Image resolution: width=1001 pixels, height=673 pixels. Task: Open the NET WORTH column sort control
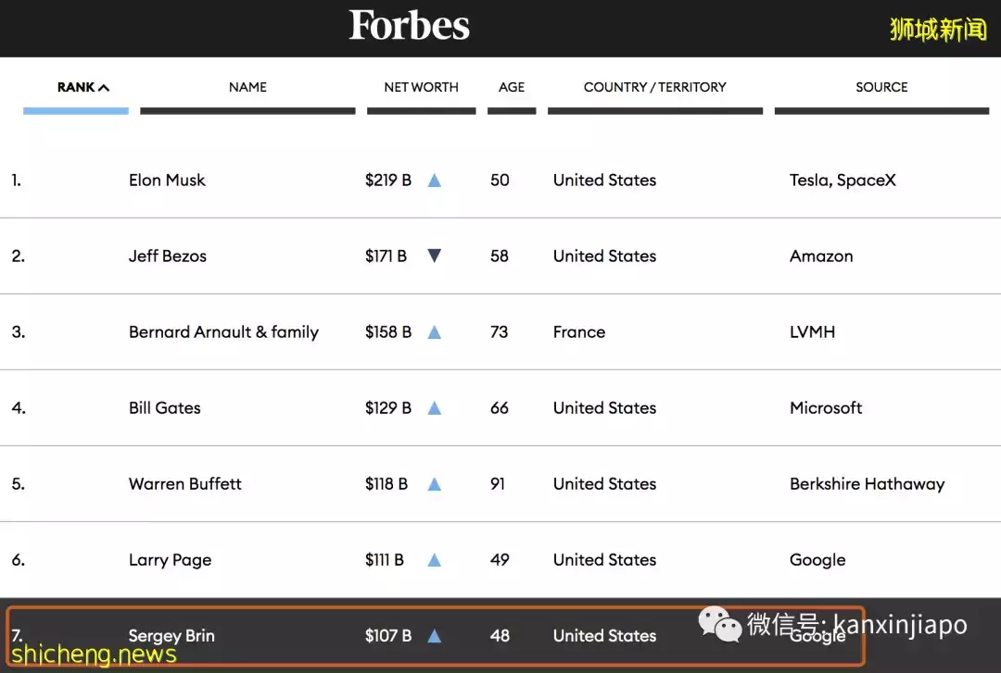(x=421, y=87)
